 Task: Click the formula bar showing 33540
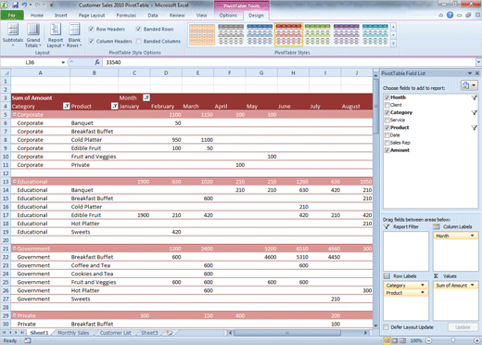click(x=288, y=62)
